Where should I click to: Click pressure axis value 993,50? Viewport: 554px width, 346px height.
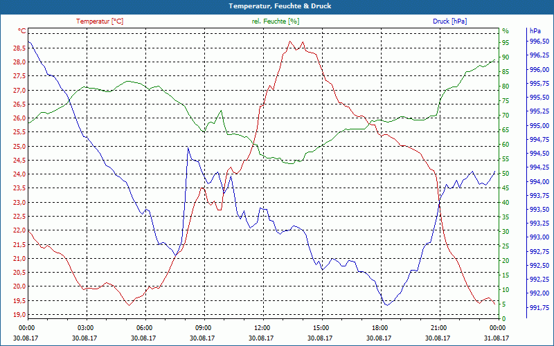(x=539, y=210)
